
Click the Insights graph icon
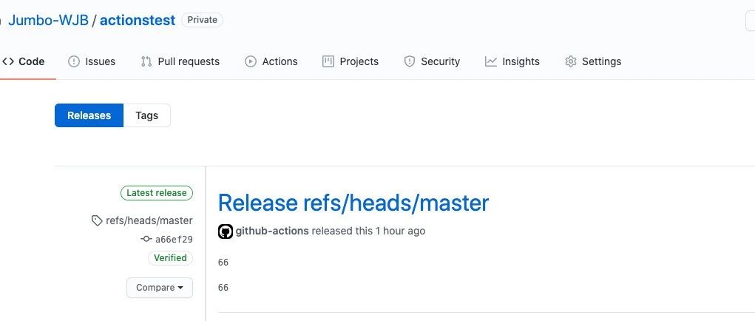click(491, 61)
